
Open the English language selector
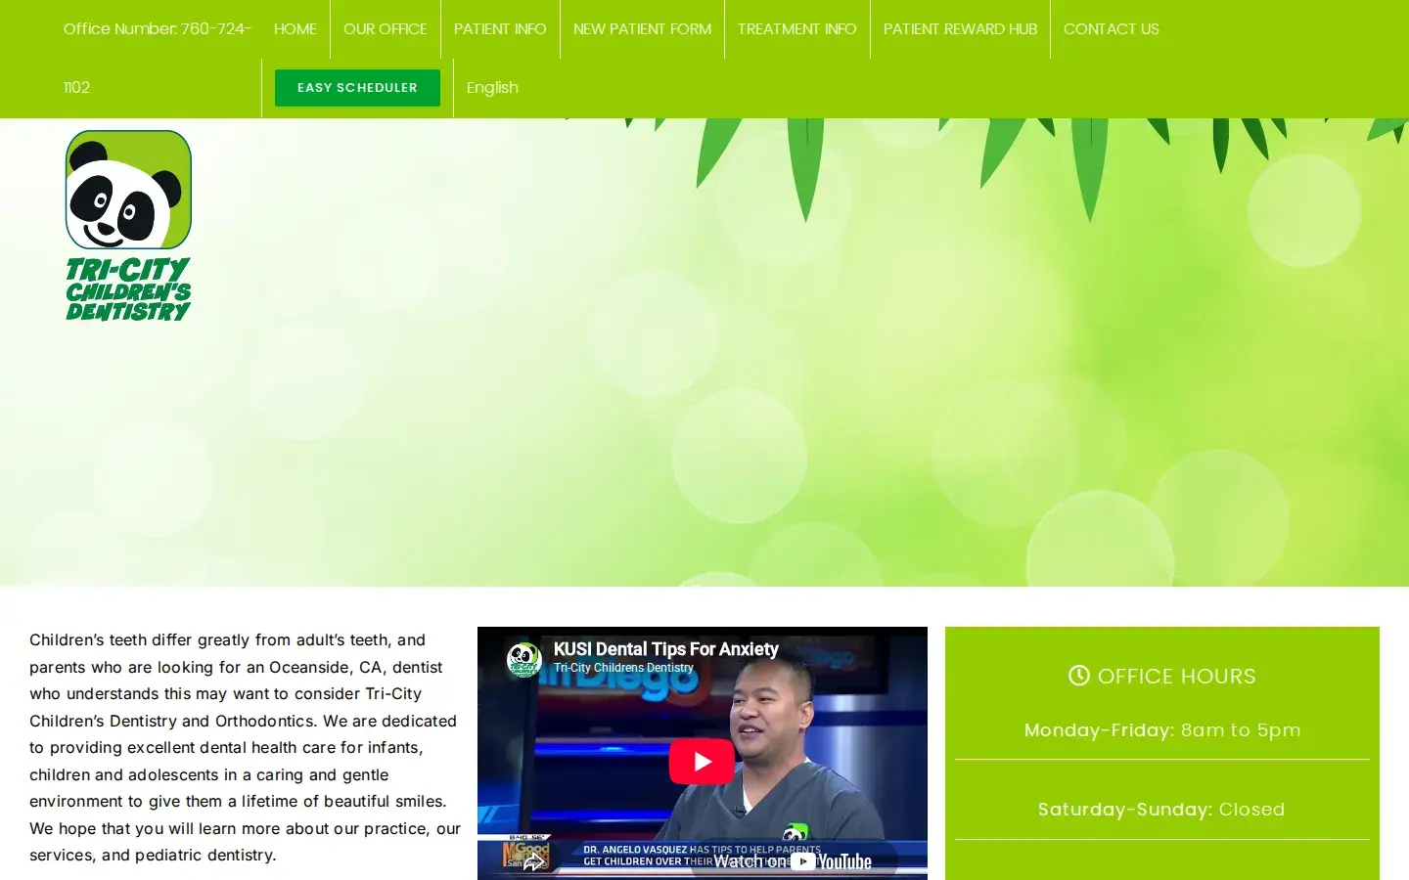pos(492,88)
